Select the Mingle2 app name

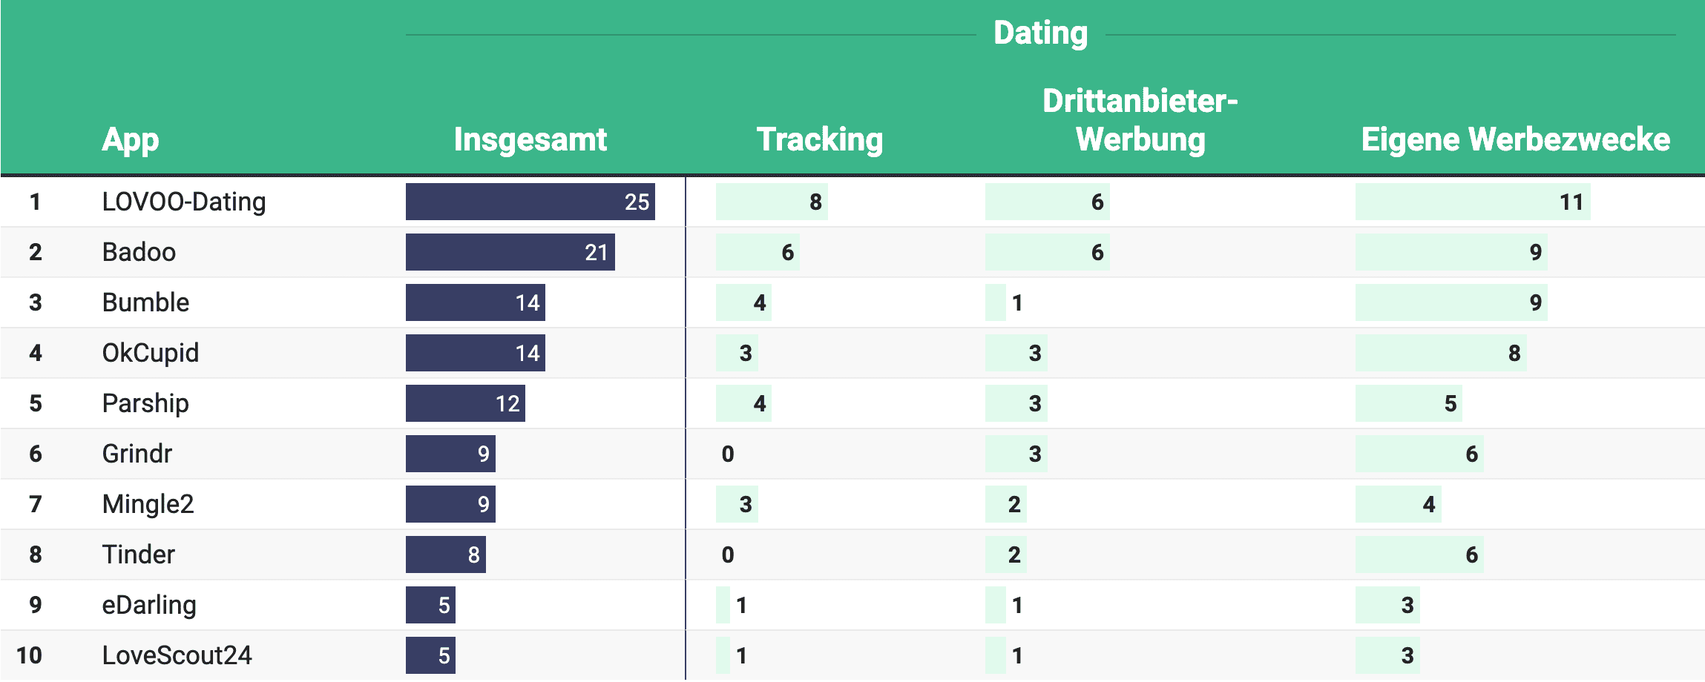pyautogui.click(x=148, y=504)
